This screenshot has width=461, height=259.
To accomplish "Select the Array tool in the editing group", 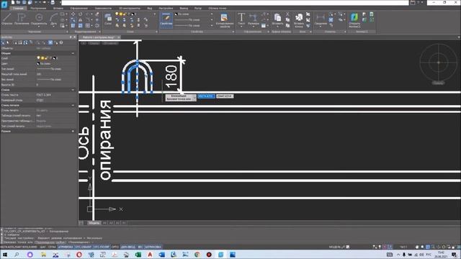I will 88,26.
